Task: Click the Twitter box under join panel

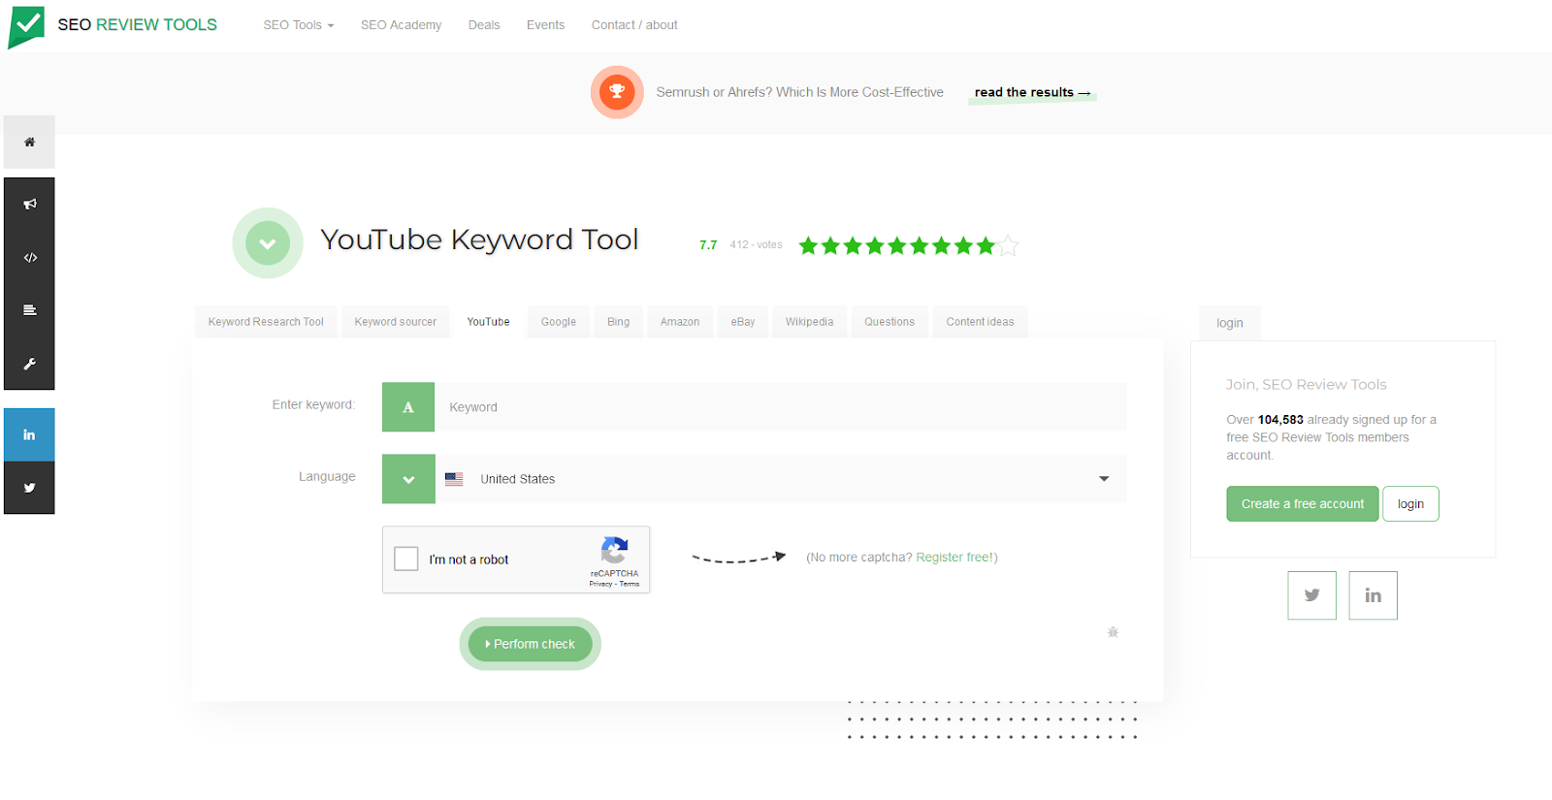Action: 1311,595
